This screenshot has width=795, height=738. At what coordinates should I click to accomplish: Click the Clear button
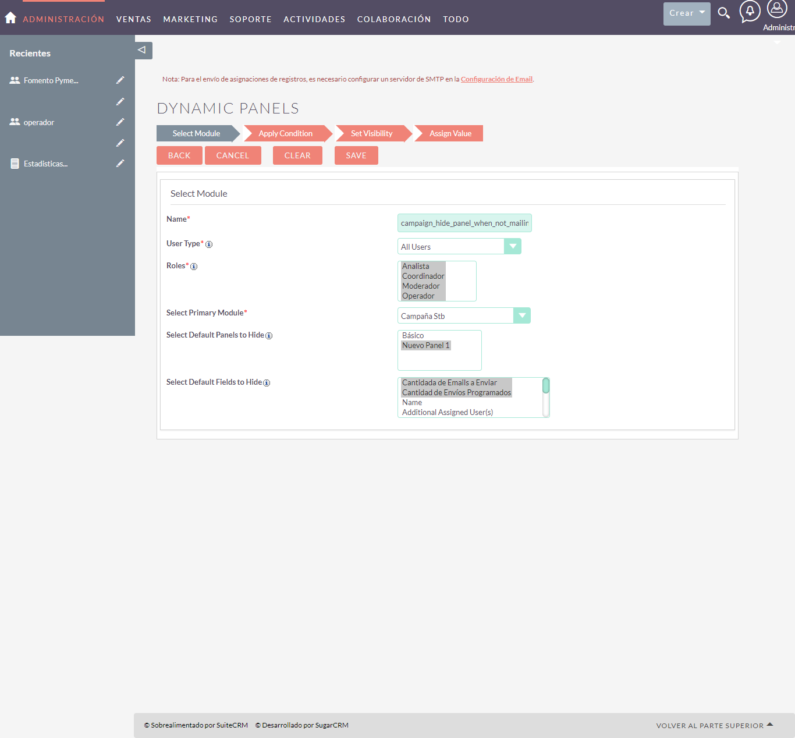[x=297, y=155]
